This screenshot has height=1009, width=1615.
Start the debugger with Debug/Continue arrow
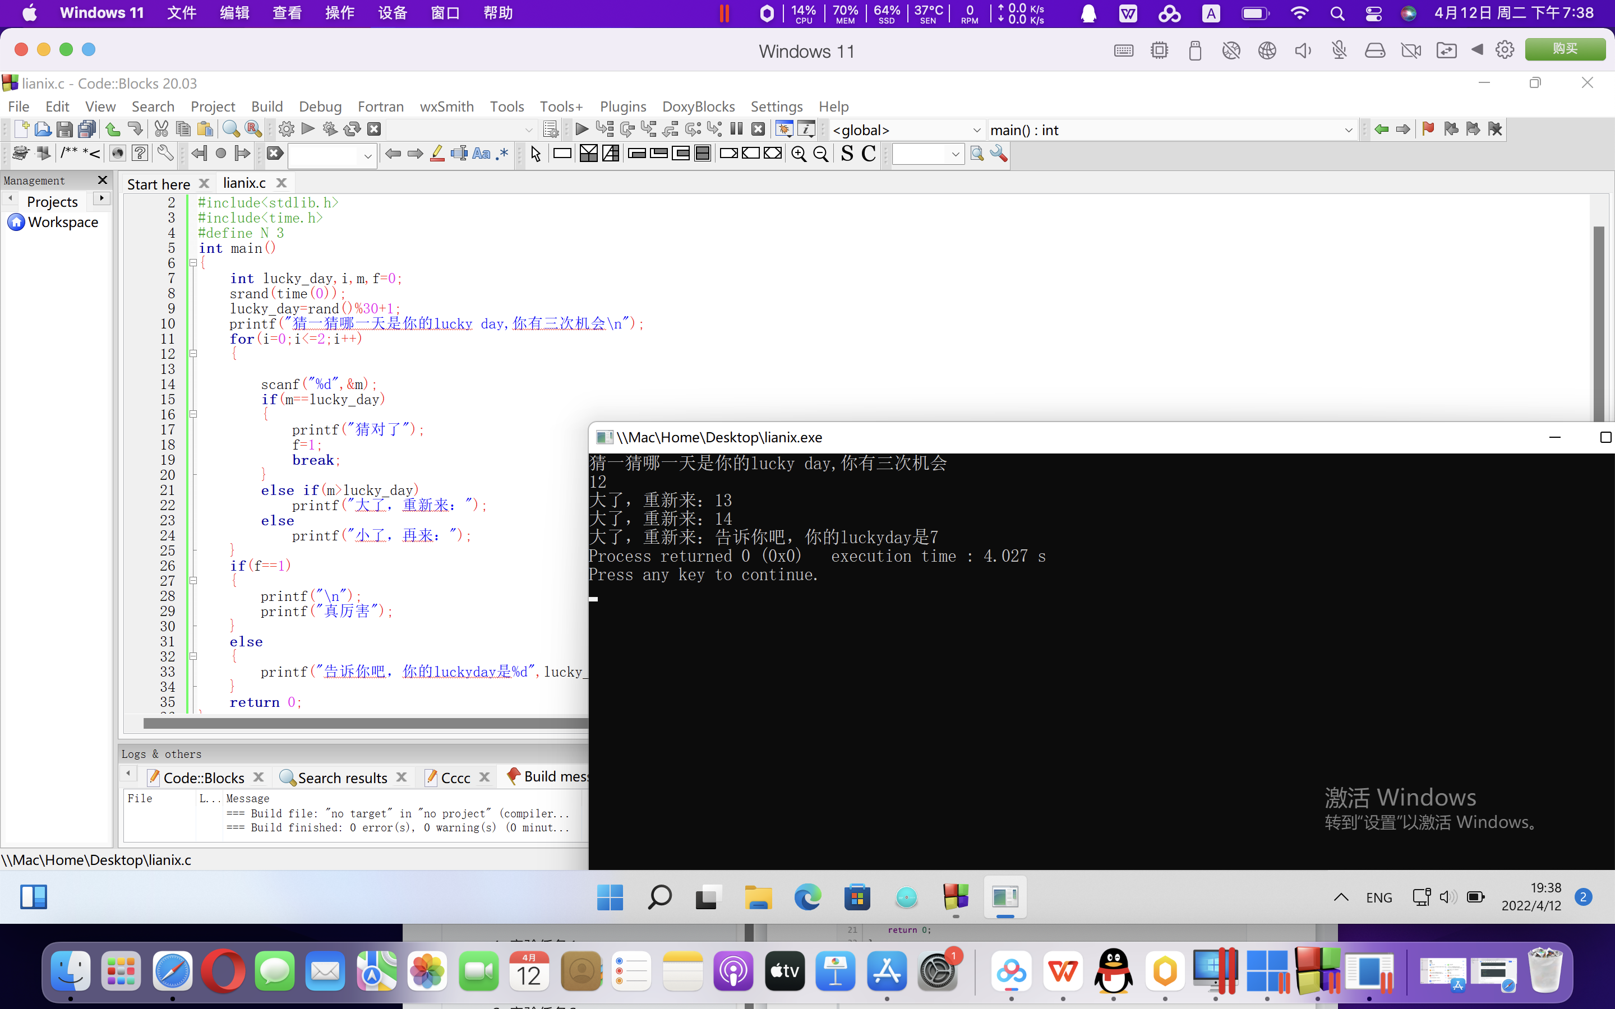[x=582, y=129]
